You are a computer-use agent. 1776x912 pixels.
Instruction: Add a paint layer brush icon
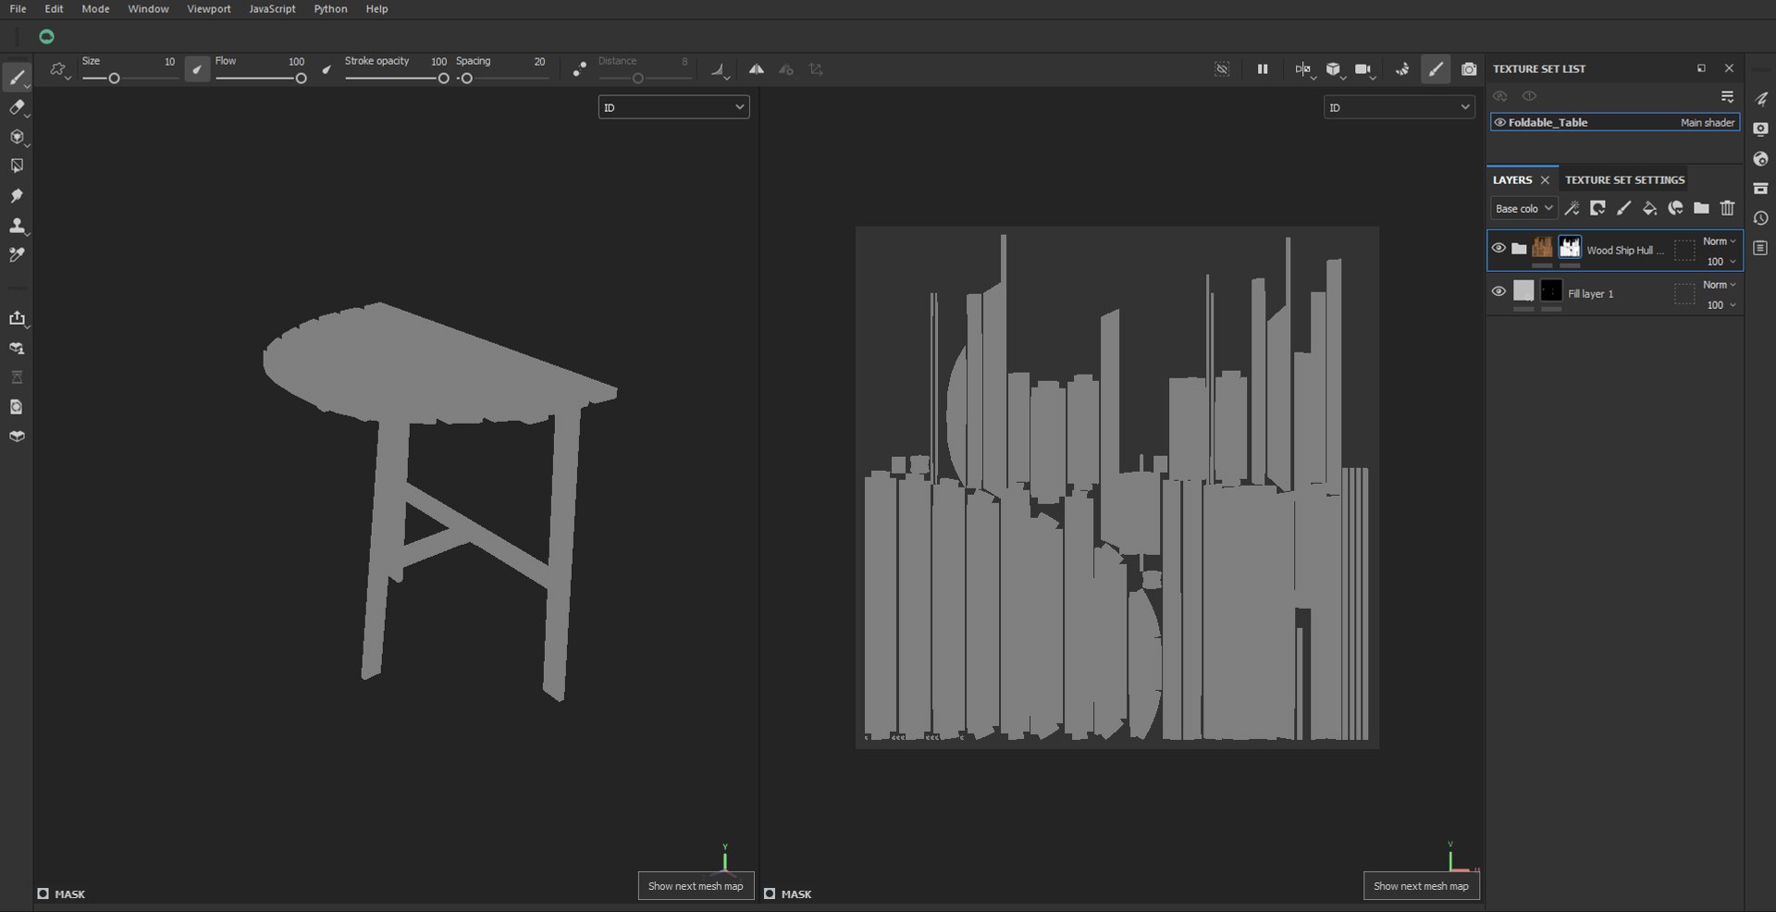point(1623,208)
